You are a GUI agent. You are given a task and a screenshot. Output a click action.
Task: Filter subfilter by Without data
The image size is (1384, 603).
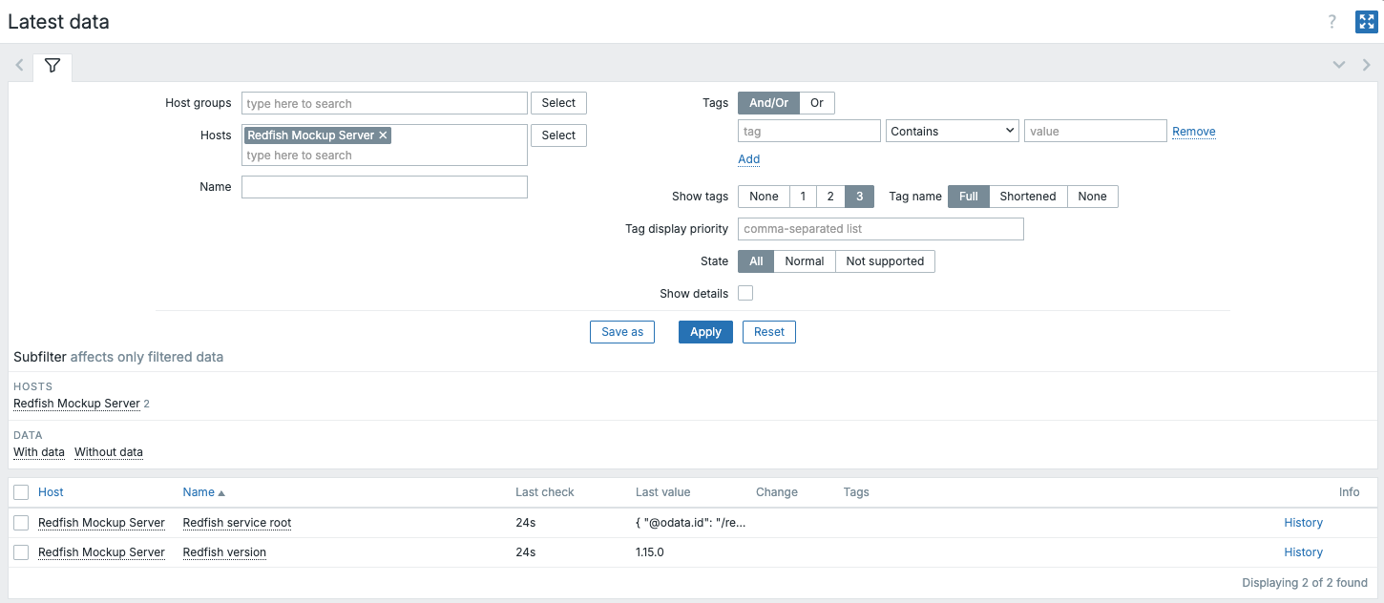109,452
